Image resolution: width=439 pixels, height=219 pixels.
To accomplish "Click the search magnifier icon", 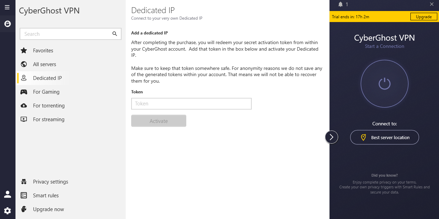I will click(115, 34).
